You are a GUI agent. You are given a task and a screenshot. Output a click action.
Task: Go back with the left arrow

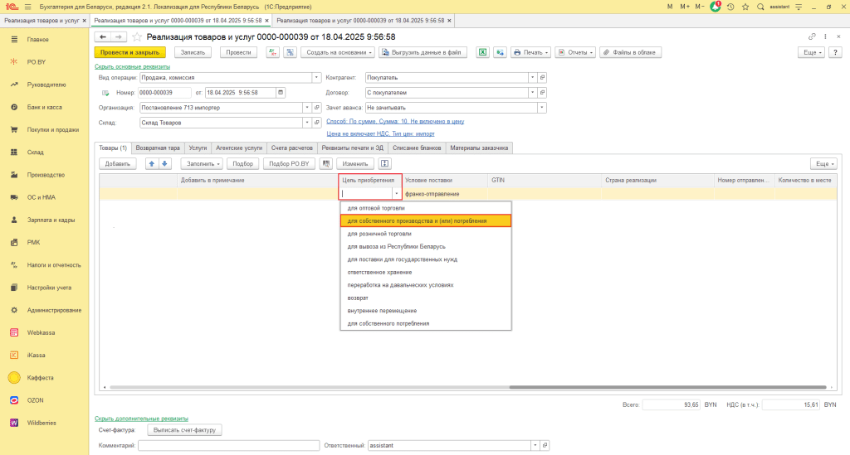click(x=102, y=36)
